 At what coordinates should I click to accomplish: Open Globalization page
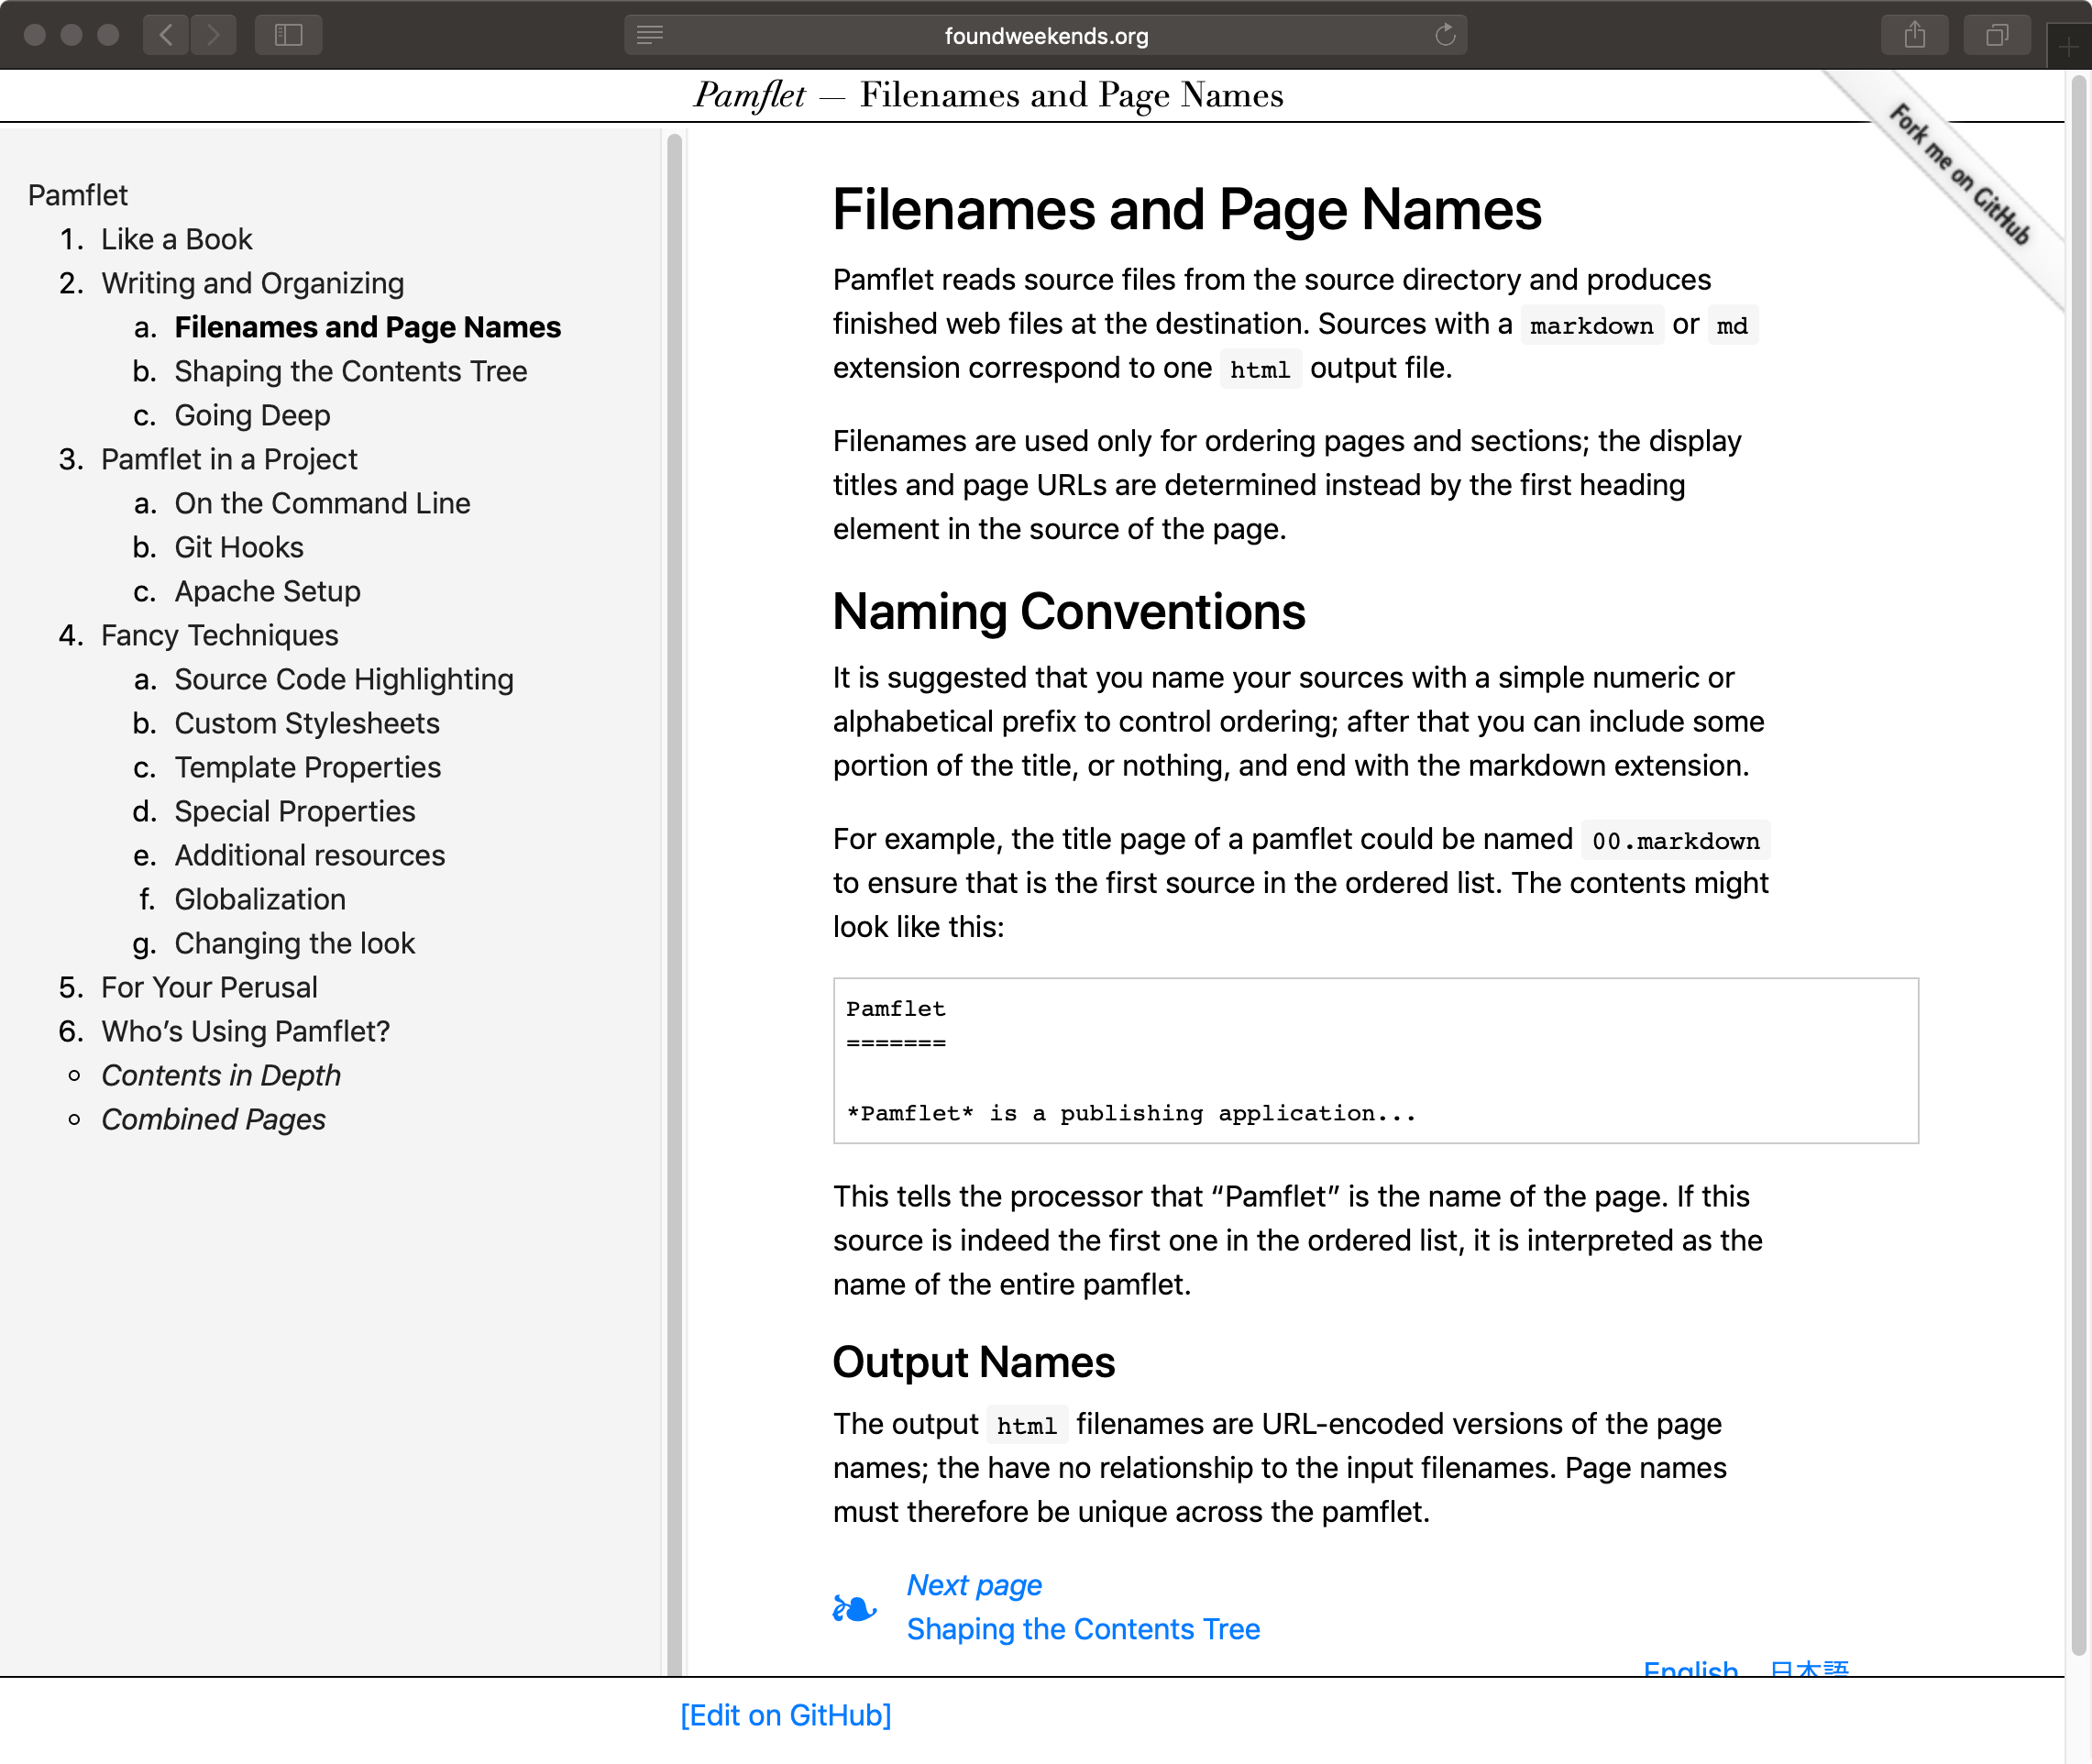[x=260, y=899]
